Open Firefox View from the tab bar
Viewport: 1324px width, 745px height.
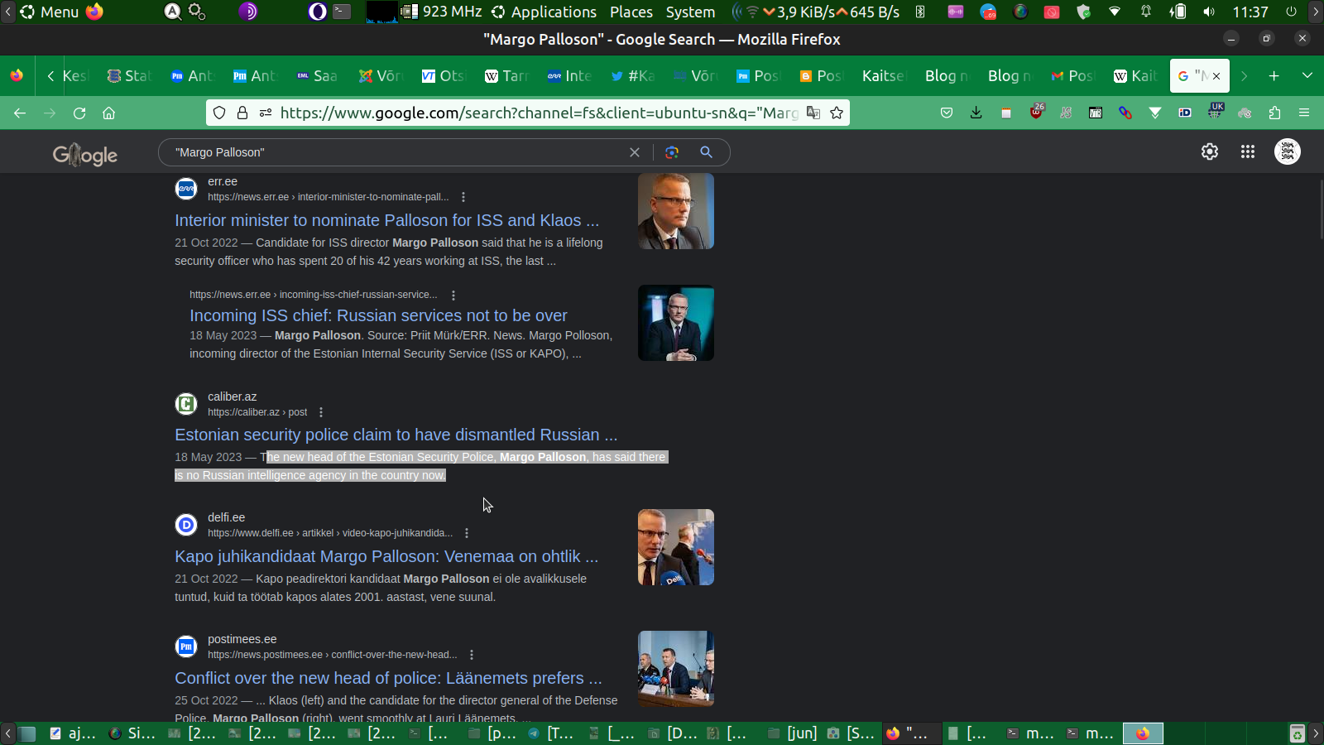[x=17, y=75]
